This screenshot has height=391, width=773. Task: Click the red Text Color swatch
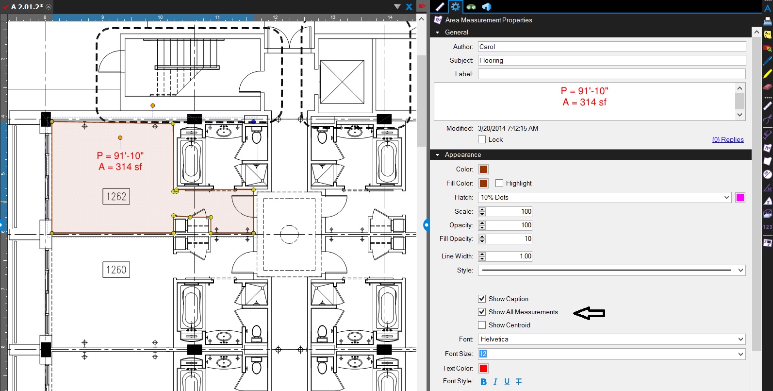point(483,368)
